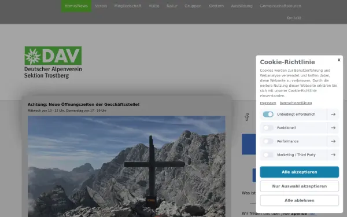This screenshot has height=217, width=347.
Task: Open the Mitgliedschaft menu item
Action: (x=128, y=6)
